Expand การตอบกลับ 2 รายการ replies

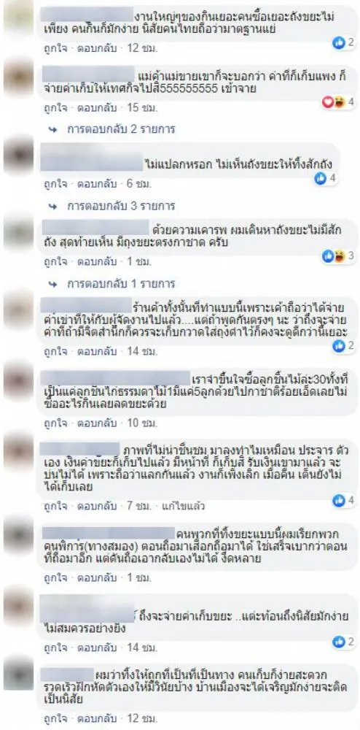coord(121,128)
